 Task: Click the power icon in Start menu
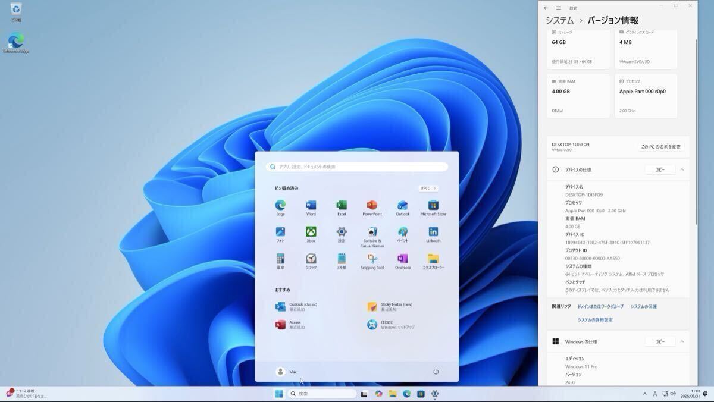pos(436,372)
